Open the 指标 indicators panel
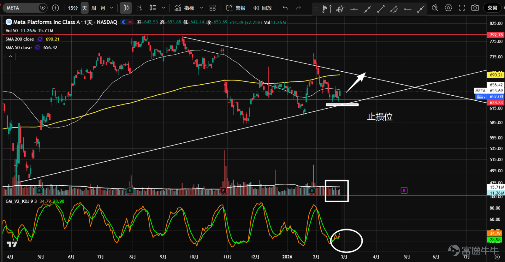 click(184, 8)
